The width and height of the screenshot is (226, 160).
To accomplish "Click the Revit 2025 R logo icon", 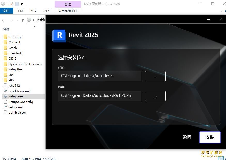I will coord(59,36).
